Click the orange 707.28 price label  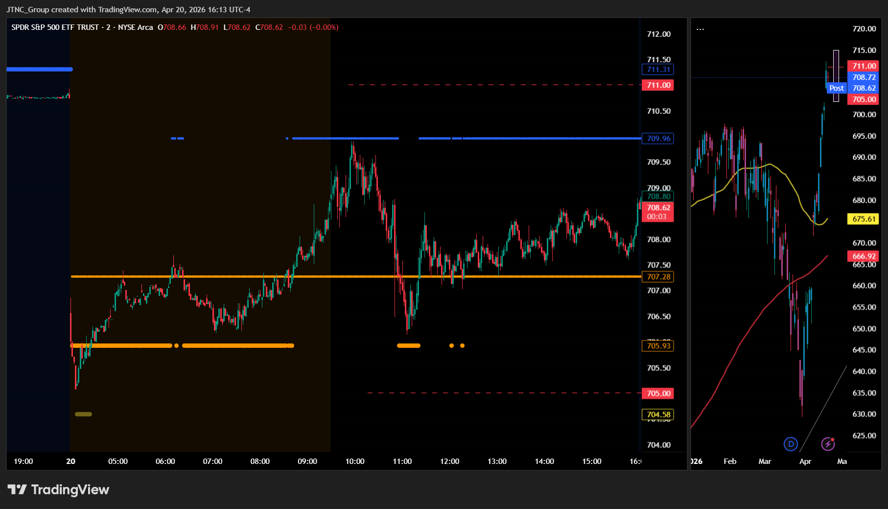658,277
